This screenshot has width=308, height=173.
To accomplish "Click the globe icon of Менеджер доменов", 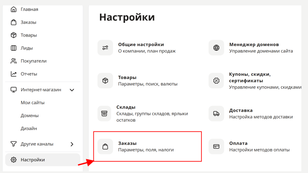I will coord(216,48).
